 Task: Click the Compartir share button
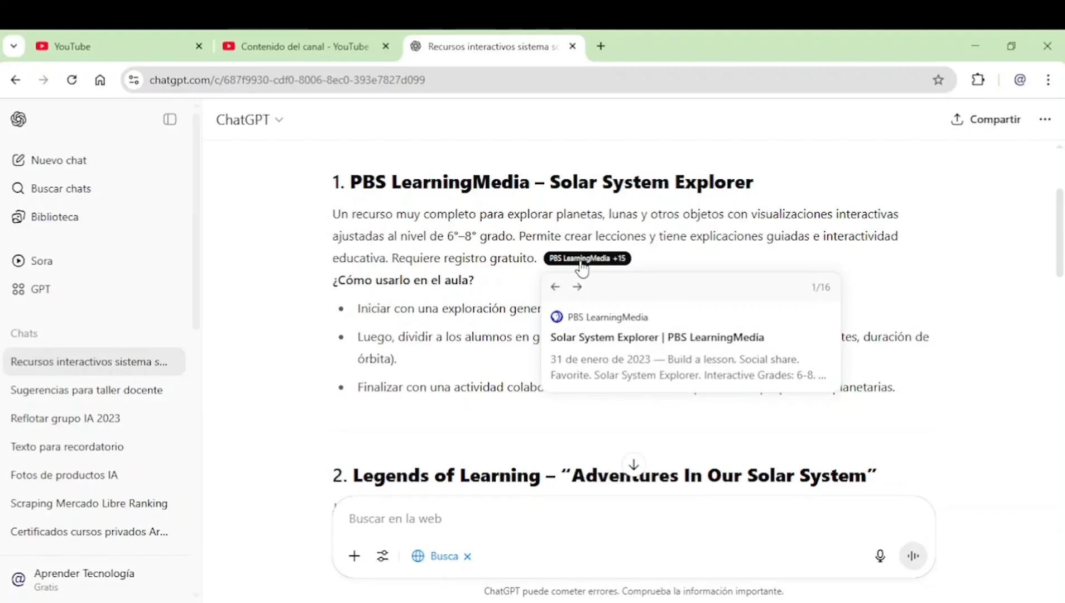pos(985,119)
